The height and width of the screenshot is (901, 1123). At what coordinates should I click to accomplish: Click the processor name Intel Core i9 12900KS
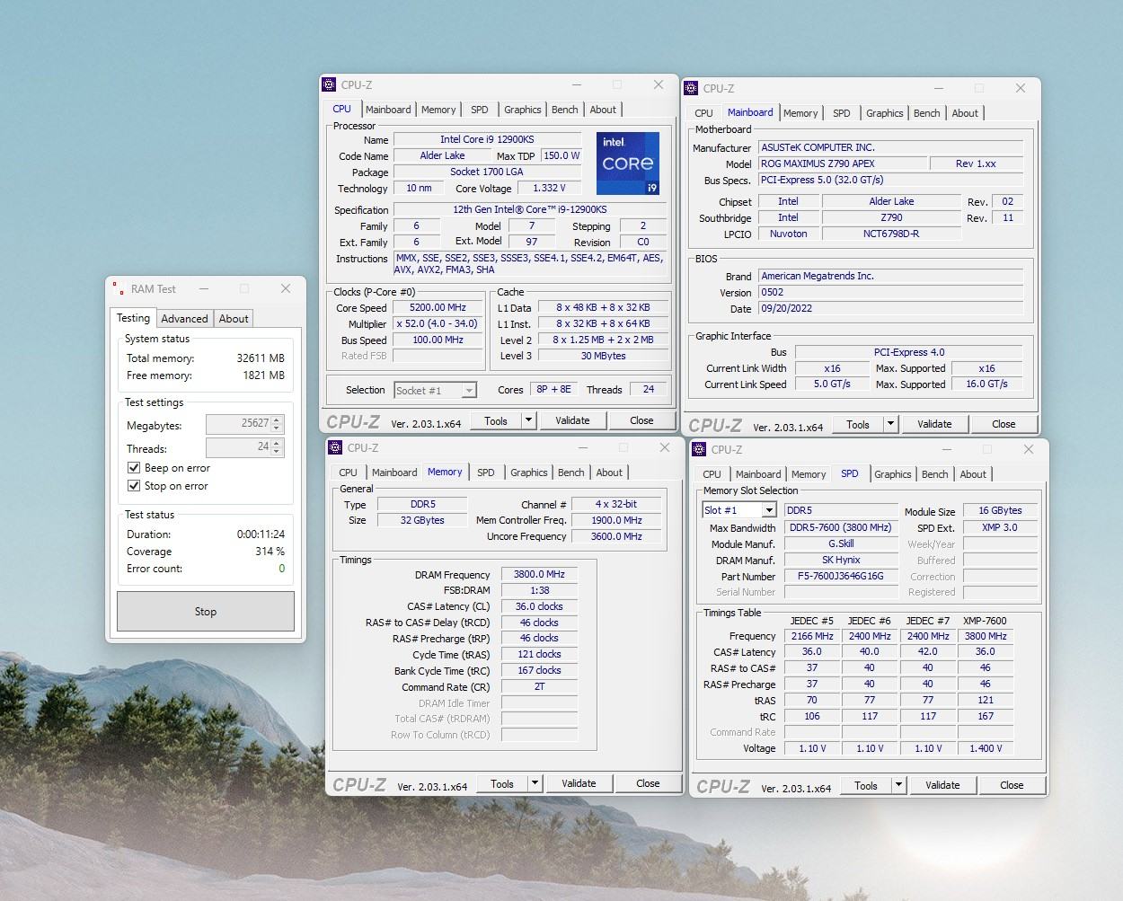pos(487,139)
